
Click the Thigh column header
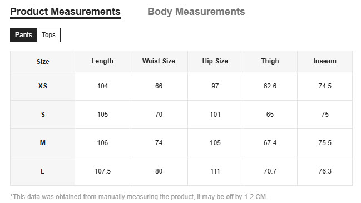click(x=270, y=61)
